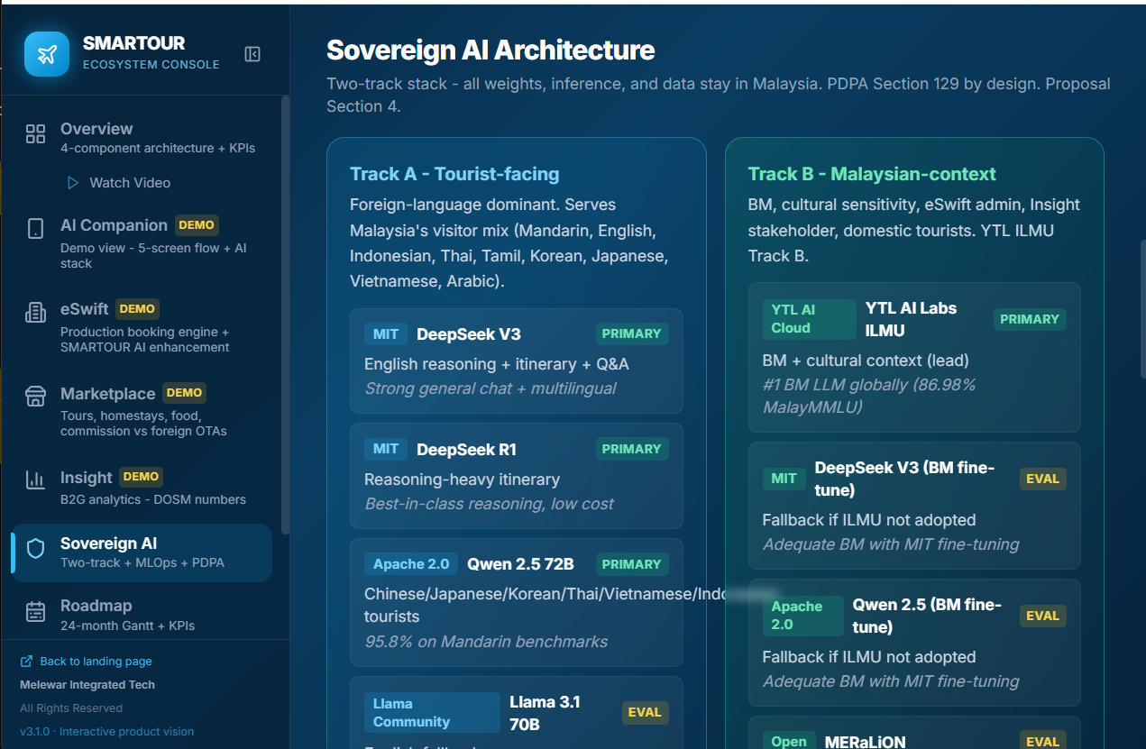The image size is (1146, 749).
Task: Select the Llama 3.1 70B model name
Action: [x=545, y=712]
